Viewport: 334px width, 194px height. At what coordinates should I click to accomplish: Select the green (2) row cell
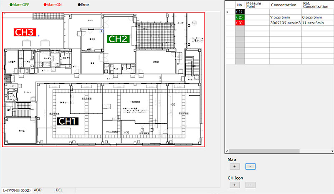(240, 17)
